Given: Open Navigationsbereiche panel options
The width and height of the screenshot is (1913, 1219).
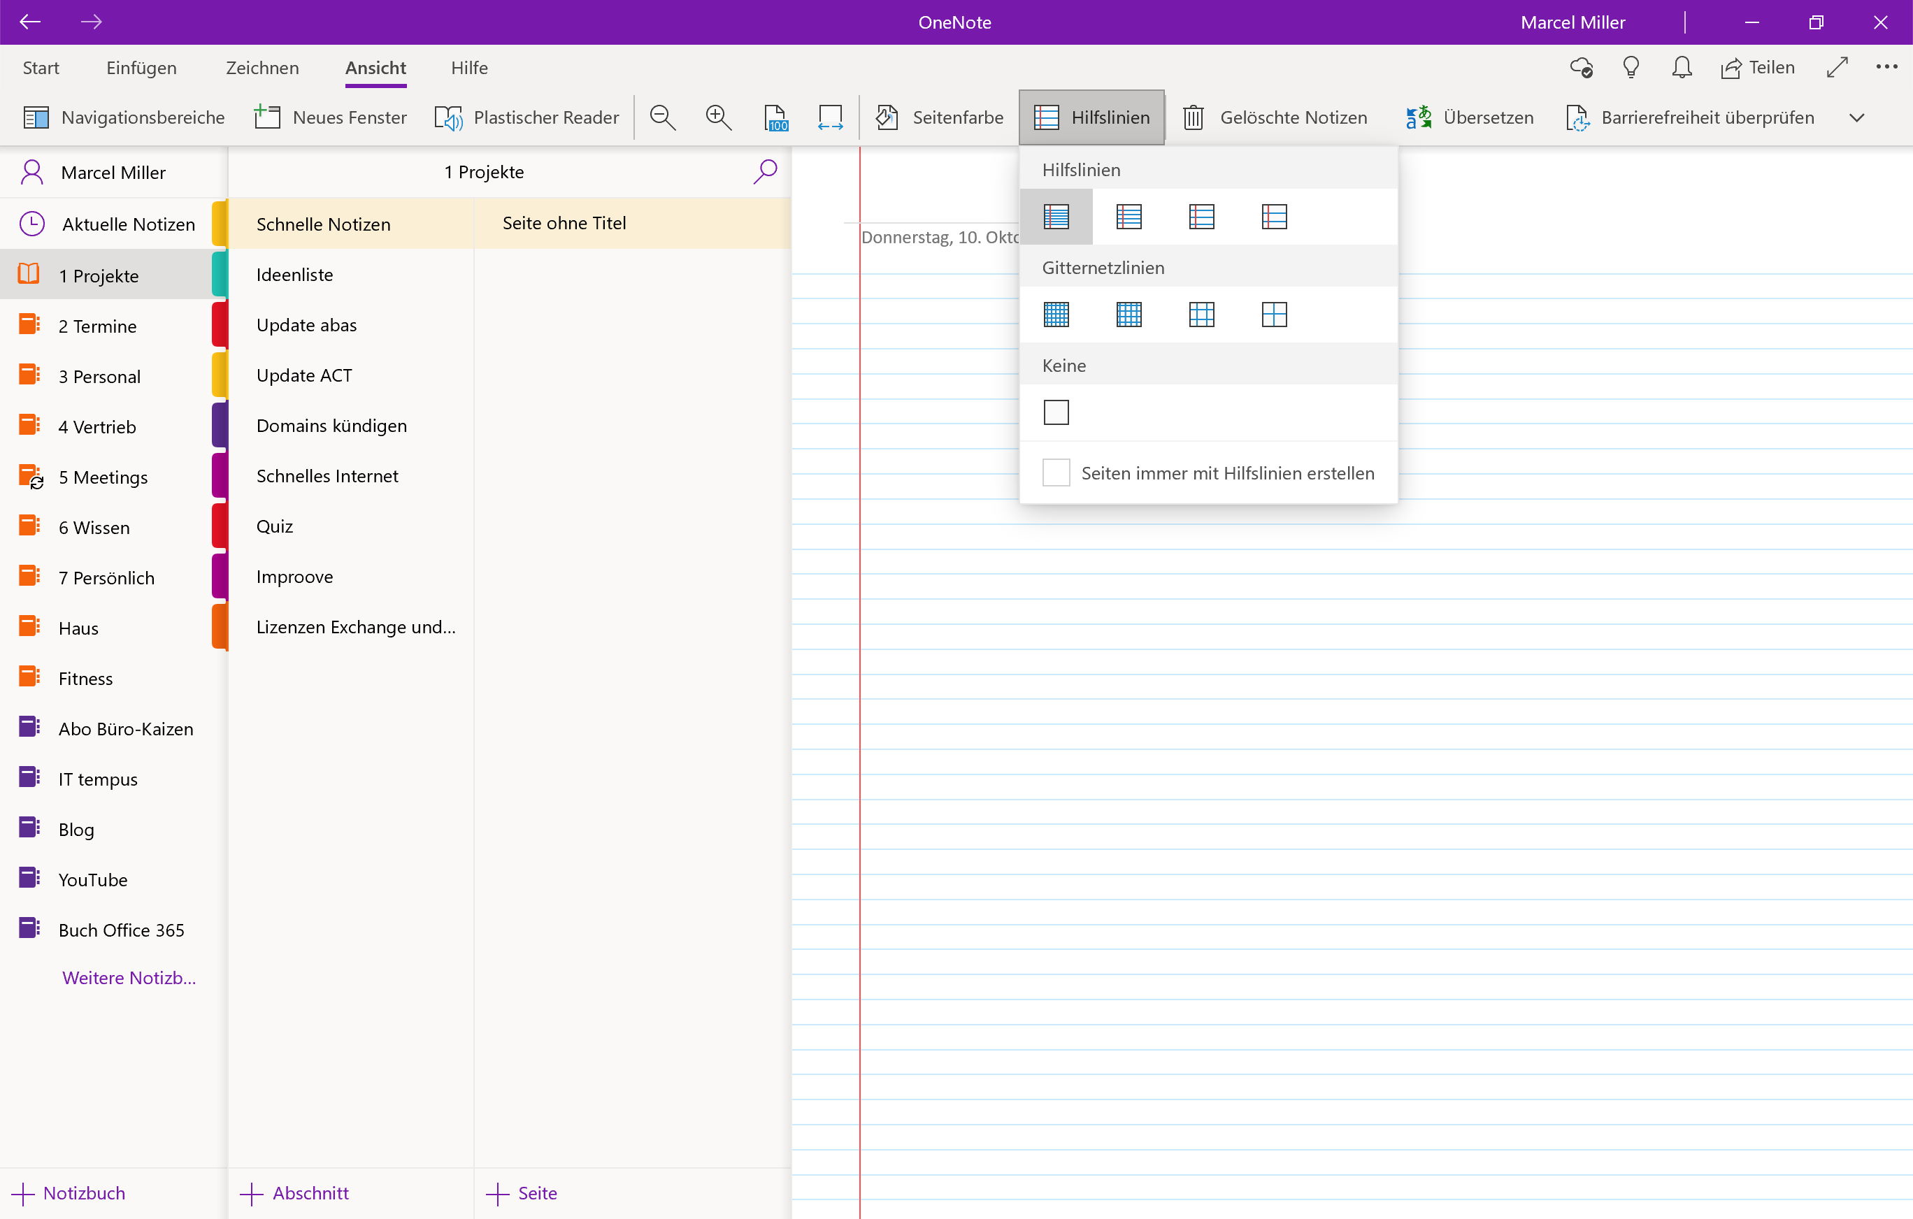Looking at the screenshot, I should click(124, 117).
